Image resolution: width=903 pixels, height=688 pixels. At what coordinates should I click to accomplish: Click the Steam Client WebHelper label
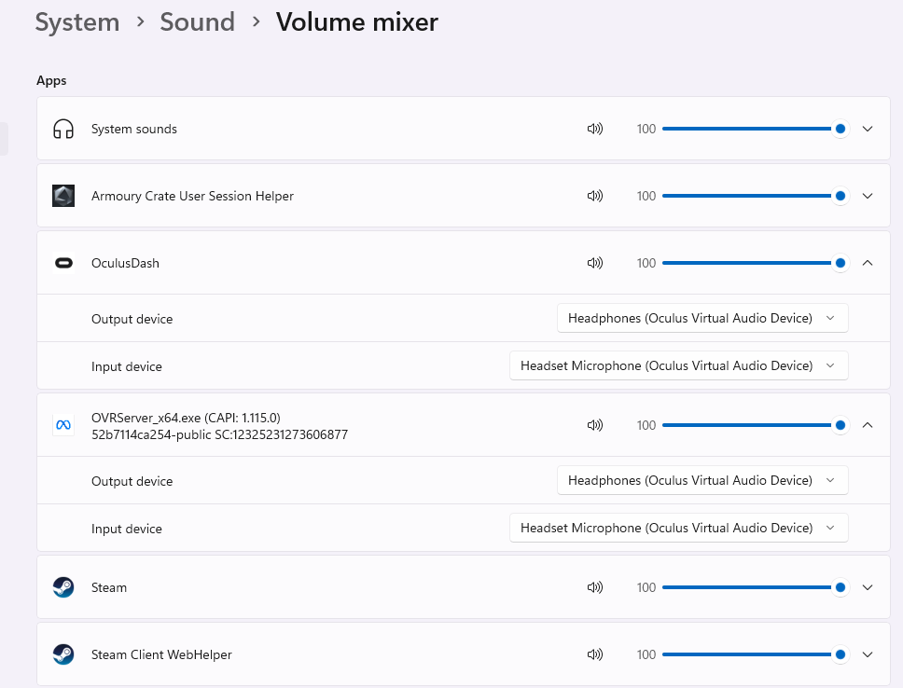(x=161, y=654)
